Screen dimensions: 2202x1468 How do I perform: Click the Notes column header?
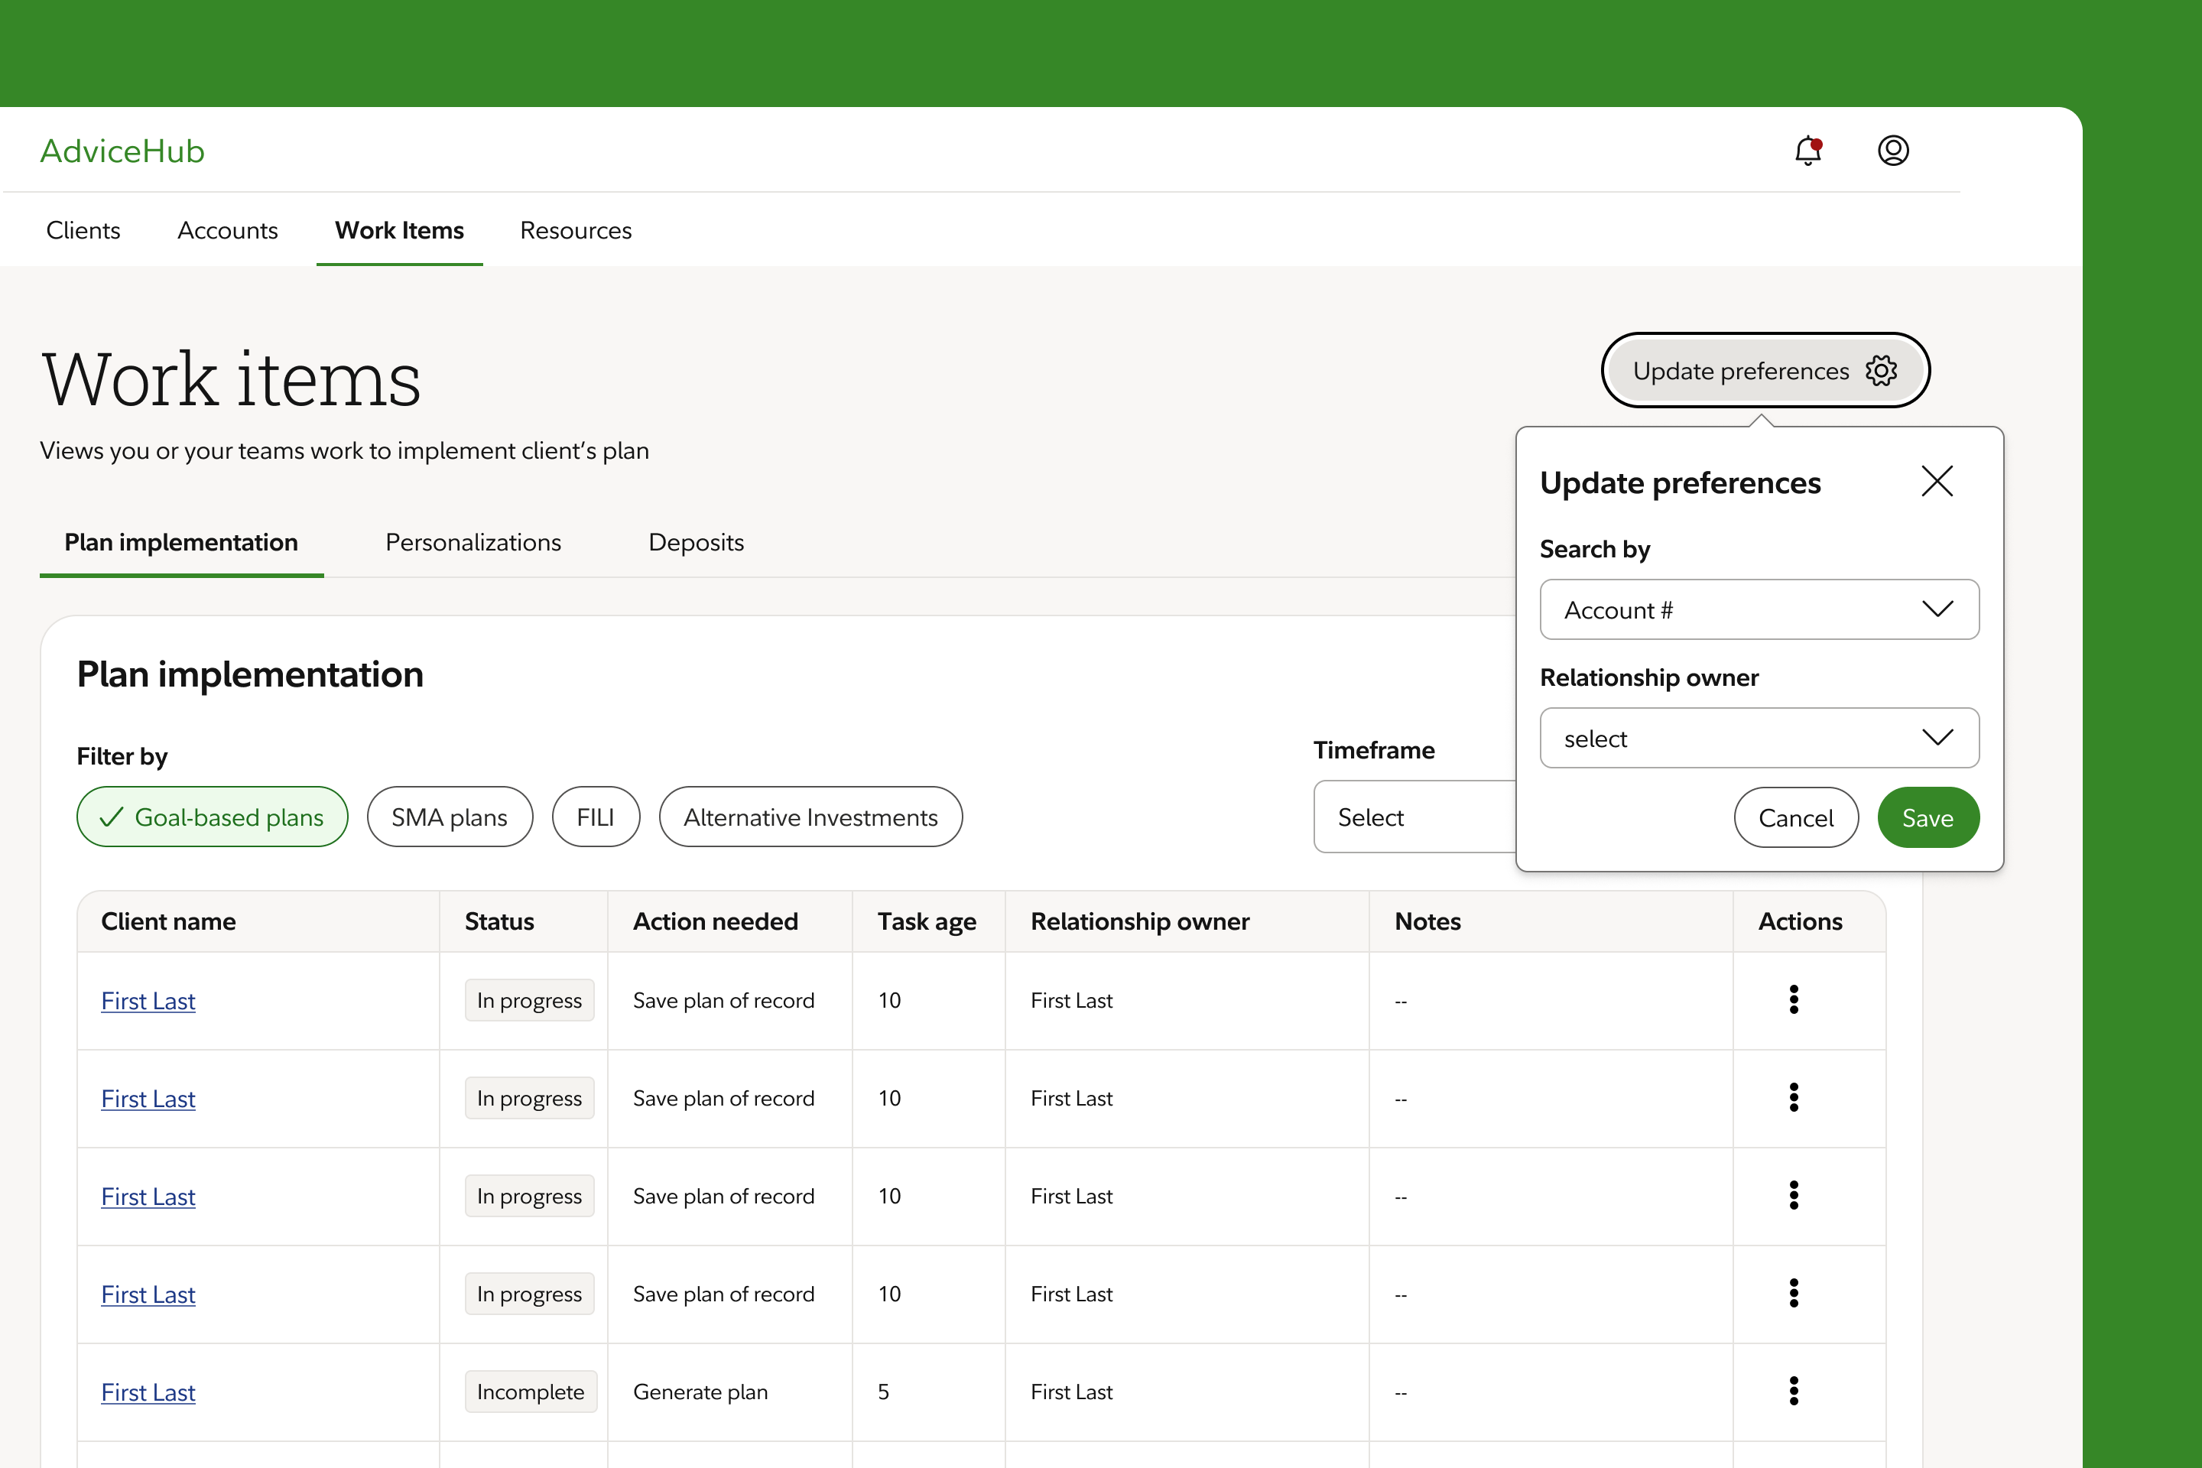1551,921
